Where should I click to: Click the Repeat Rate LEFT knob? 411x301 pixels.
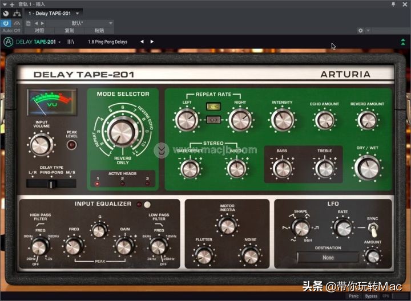click(x=187, y=120)
